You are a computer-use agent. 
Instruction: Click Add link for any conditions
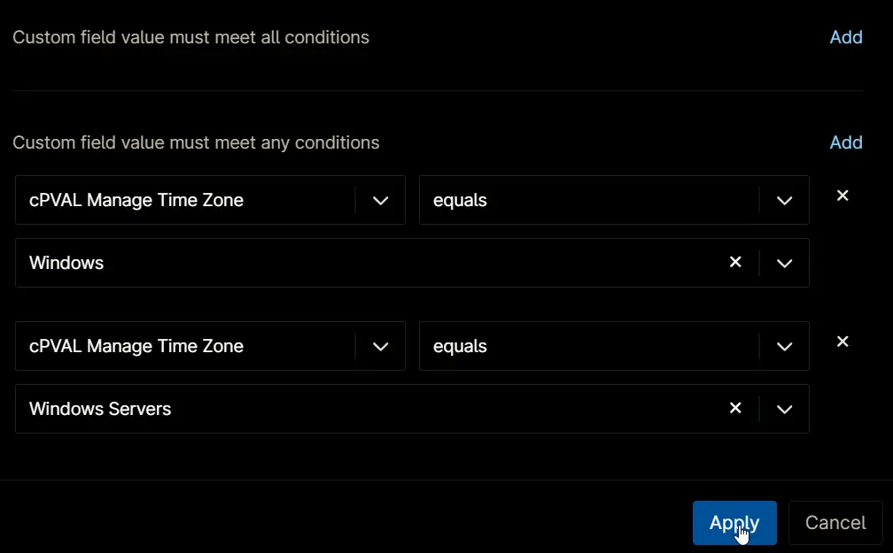[846, 142]
